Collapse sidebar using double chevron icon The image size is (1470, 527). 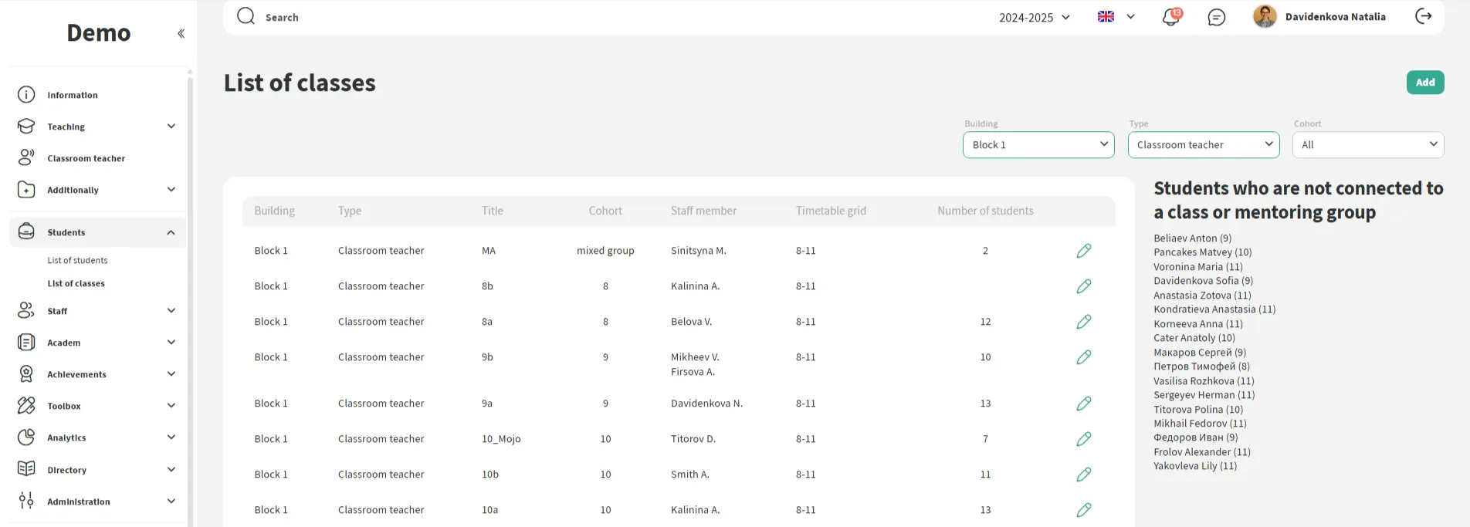pos(181,33)
